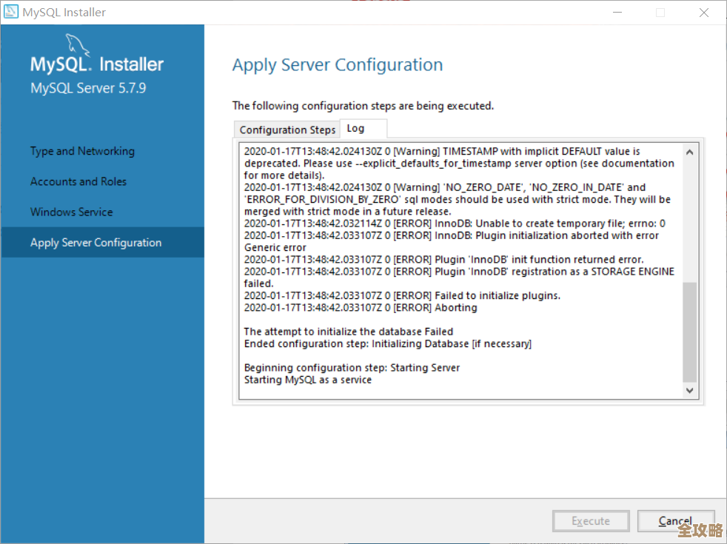Select the Apply Server Configuration step
This screenshot has height=544, width=727.
(96, 242)
